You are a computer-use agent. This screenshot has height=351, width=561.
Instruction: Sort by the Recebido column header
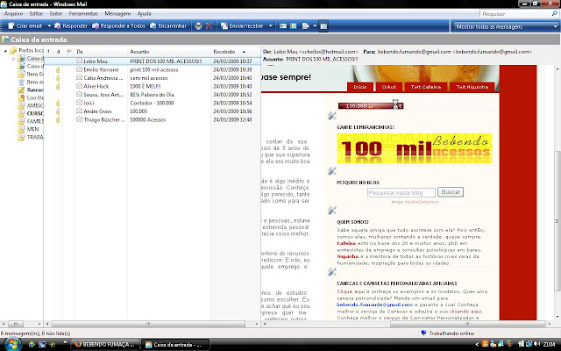(x=236, y=52)
